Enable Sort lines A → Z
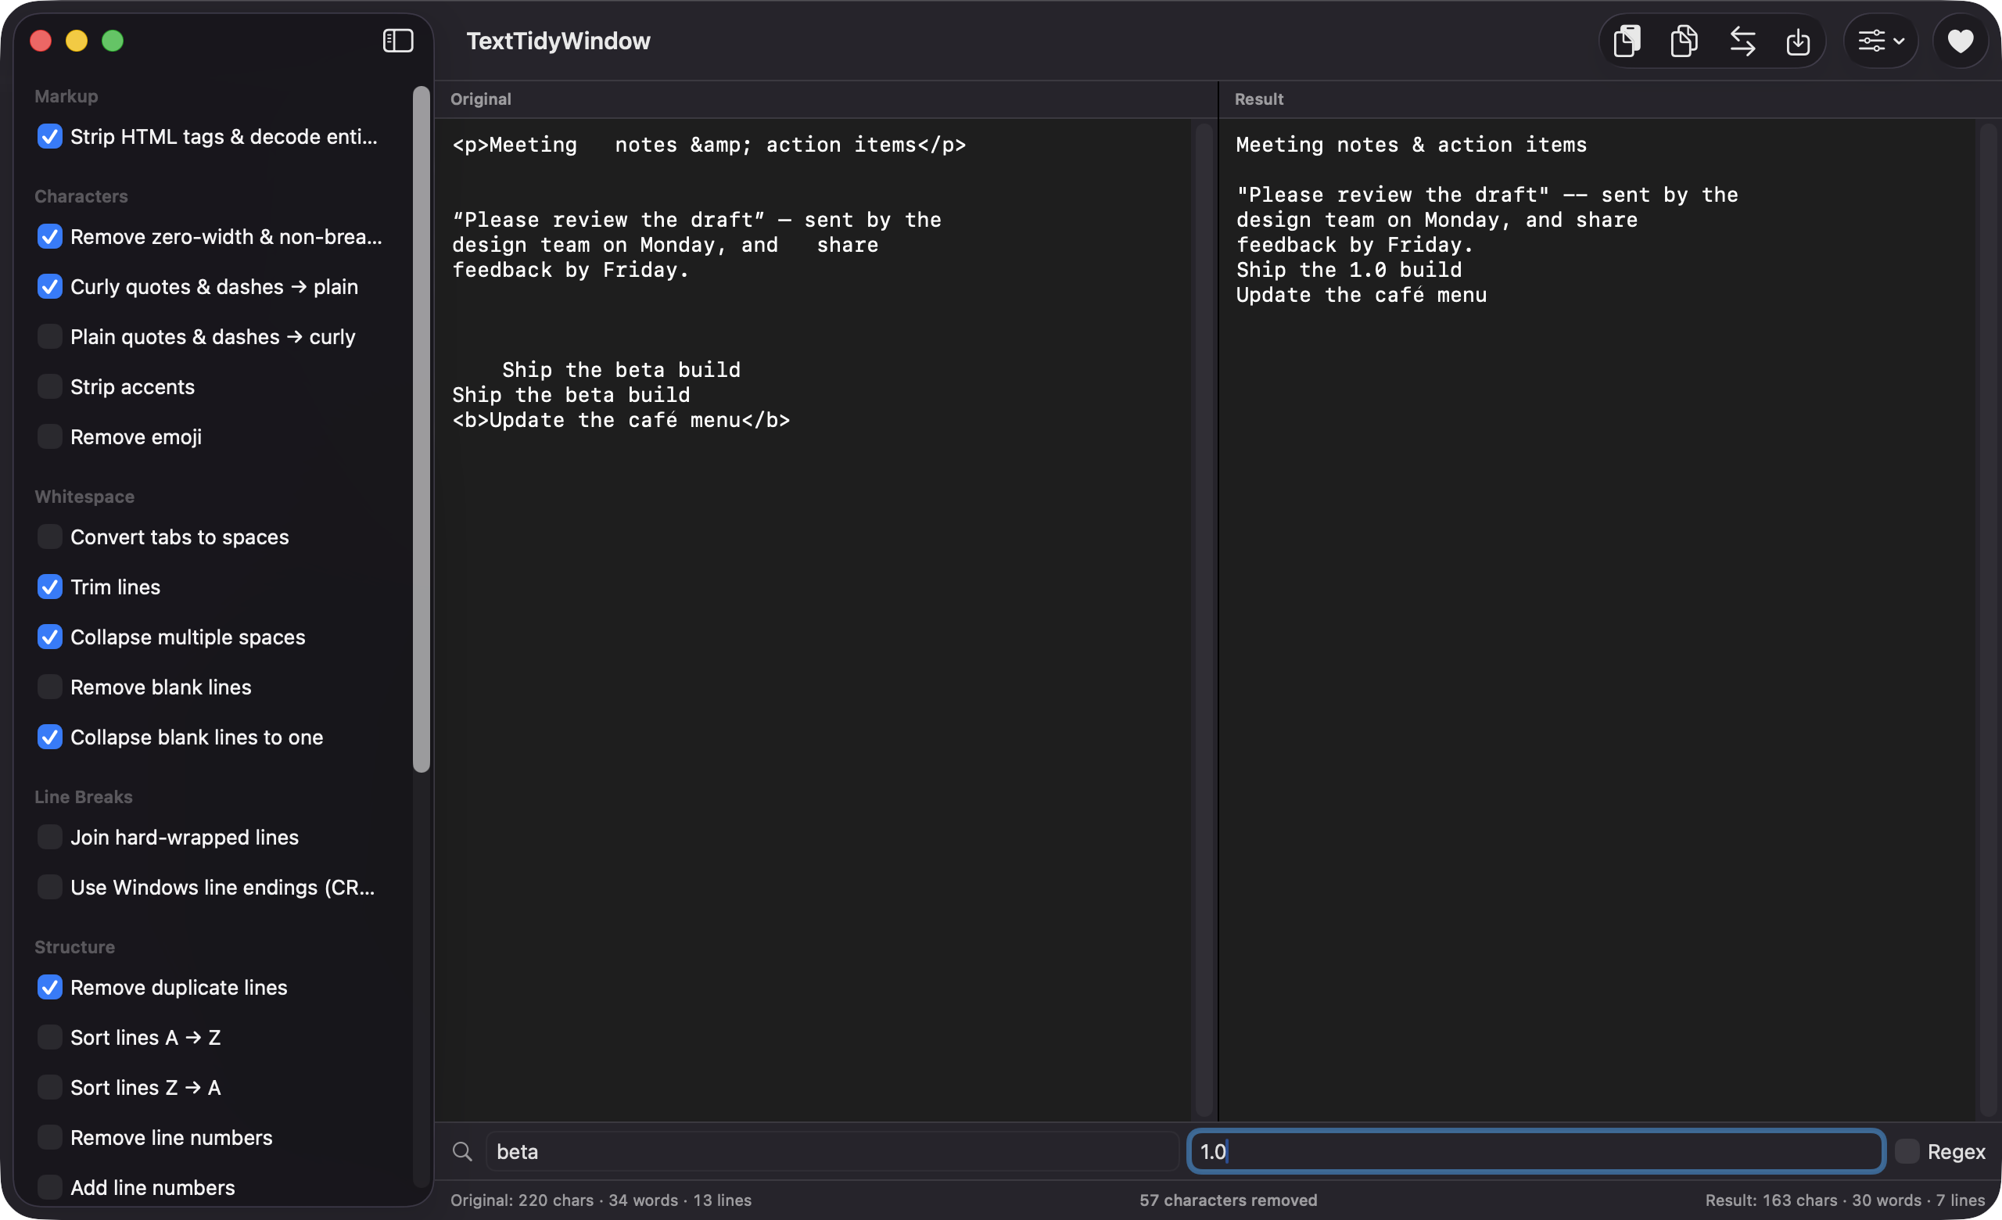The height and width of the screenshot is (1220, 2002). 49,1037
